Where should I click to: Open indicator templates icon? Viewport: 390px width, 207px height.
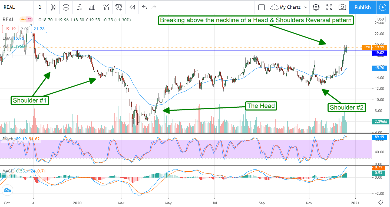click(x=106, y=7)
